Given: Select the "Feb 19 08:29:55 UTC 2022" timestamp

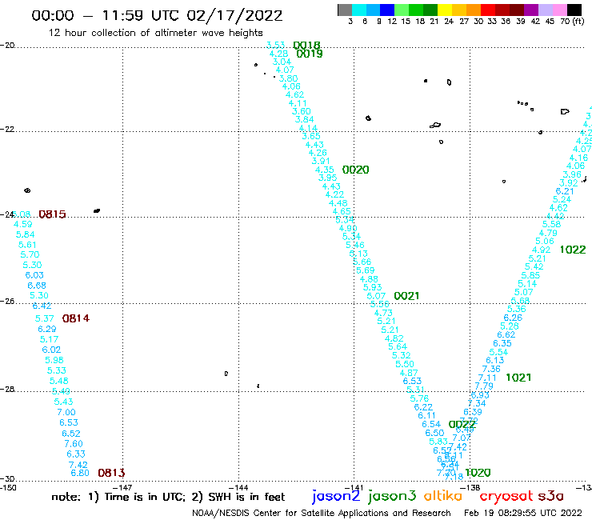Looking at the screenshot, I should click(523, 513).
